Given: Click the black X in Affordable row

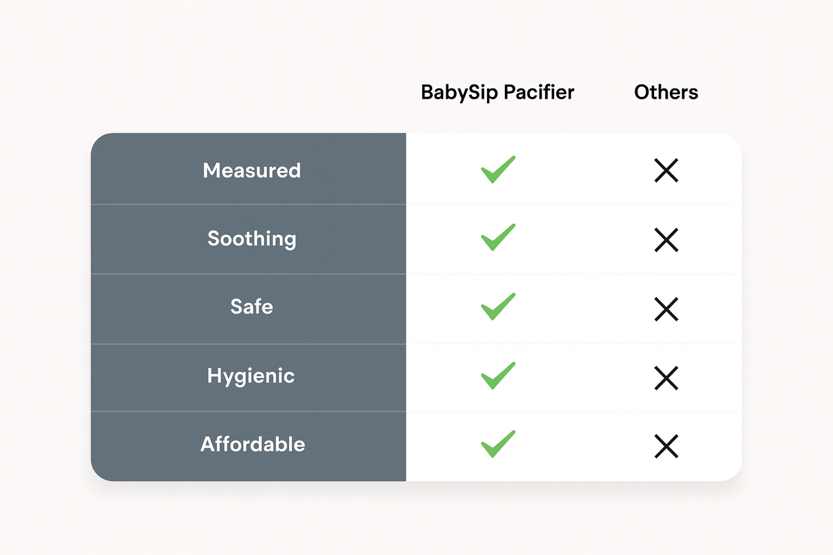Looking at the screenshot, I should click(666, 446).
